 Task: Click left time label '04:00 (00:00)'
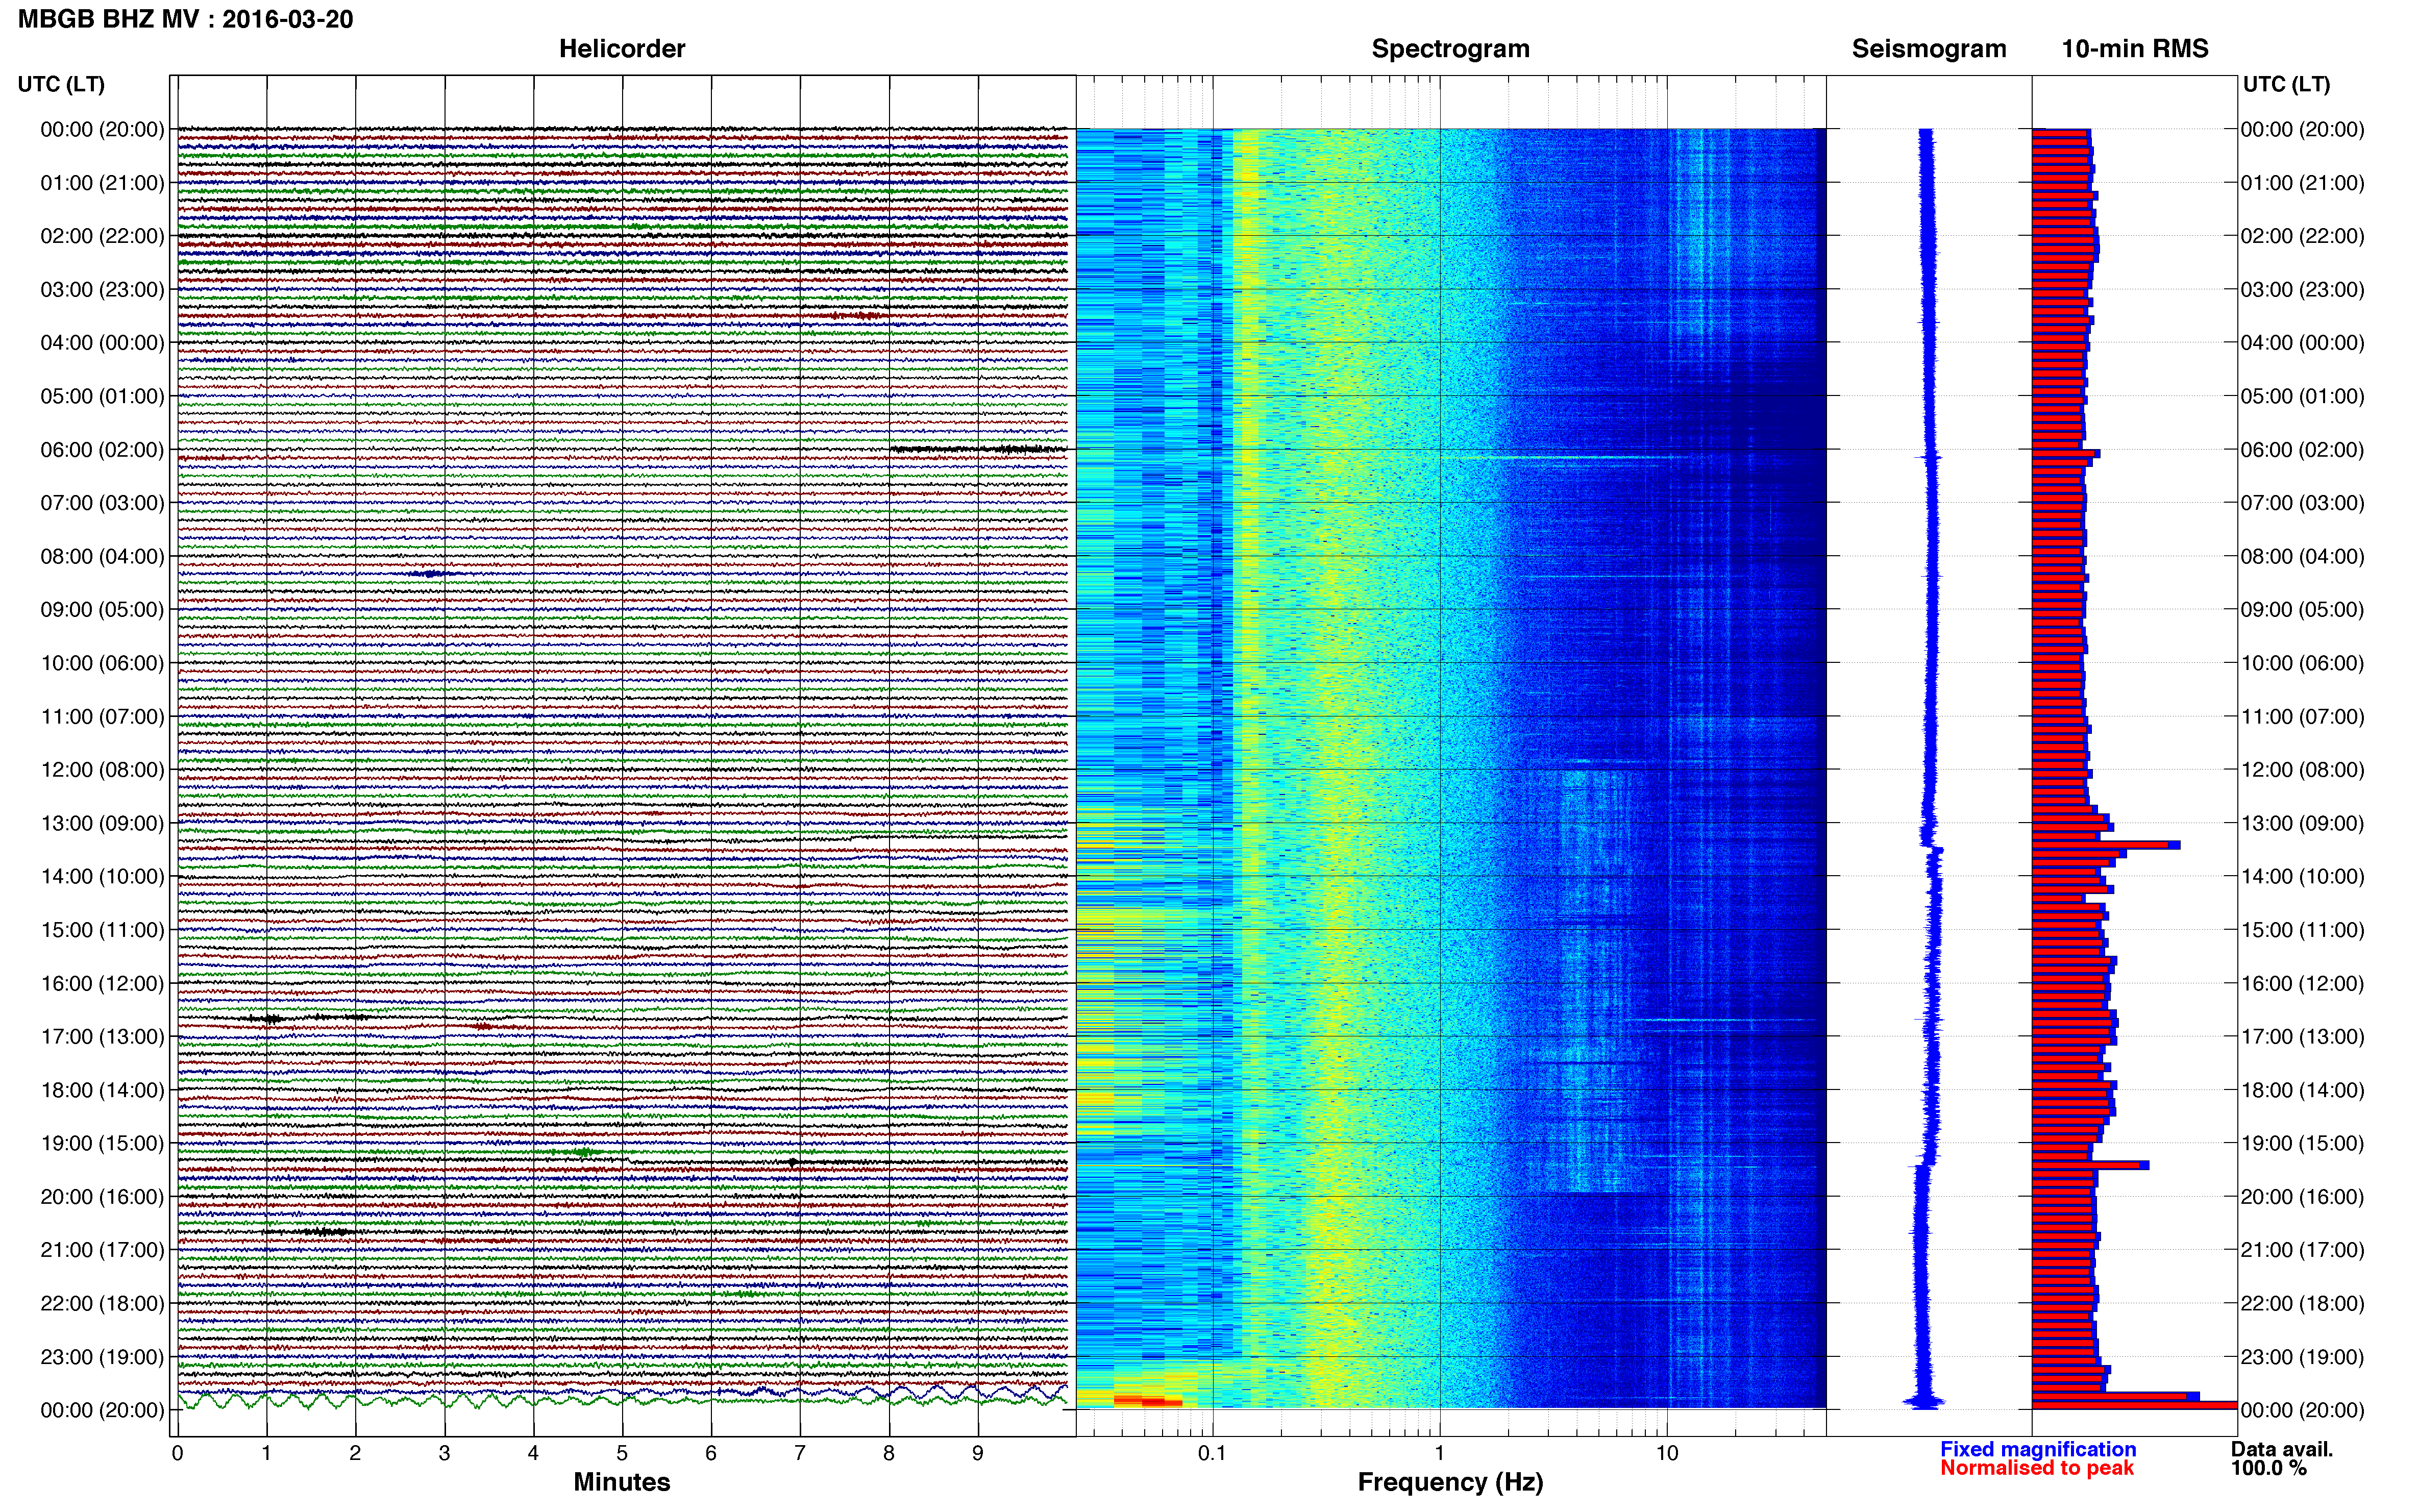point(102,343)
